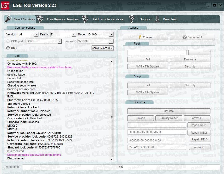Click Flash NVM + File System button
This screenshot has width=224, height=174.
pyautogui.click(x=148, y=66)
